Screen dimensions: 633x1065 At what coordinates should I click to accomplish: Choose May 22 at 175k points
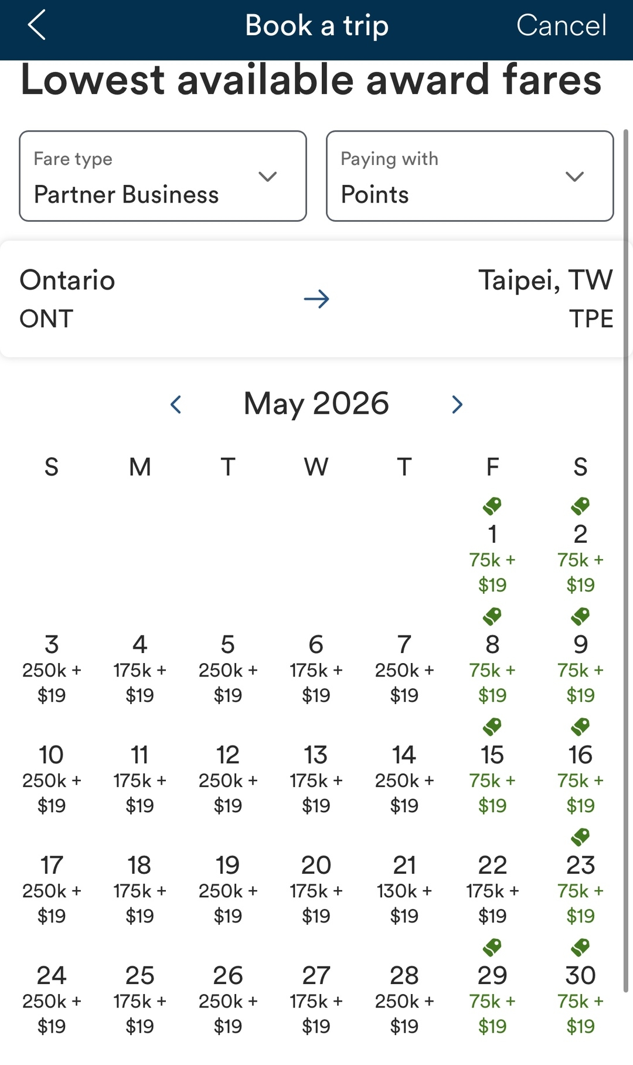tap(492, 890)
